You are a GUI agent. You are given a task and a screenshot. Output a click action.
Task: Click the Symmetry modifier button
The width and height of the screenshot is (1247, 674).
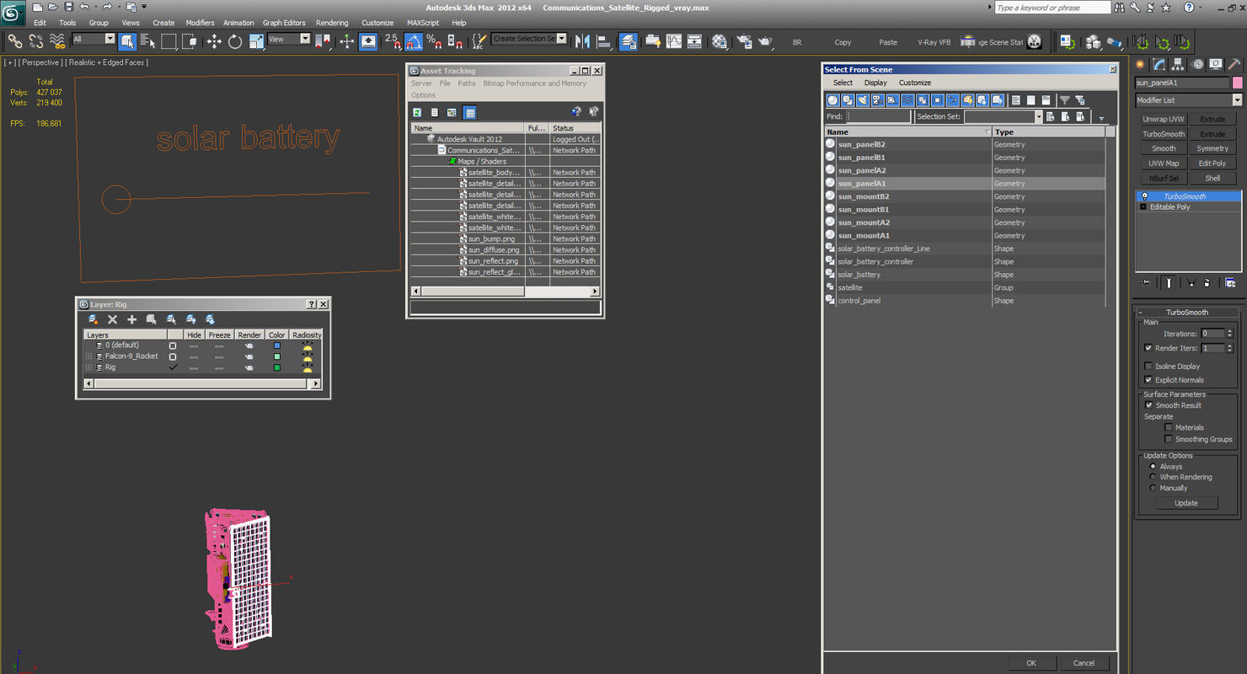coord(1212,148)
